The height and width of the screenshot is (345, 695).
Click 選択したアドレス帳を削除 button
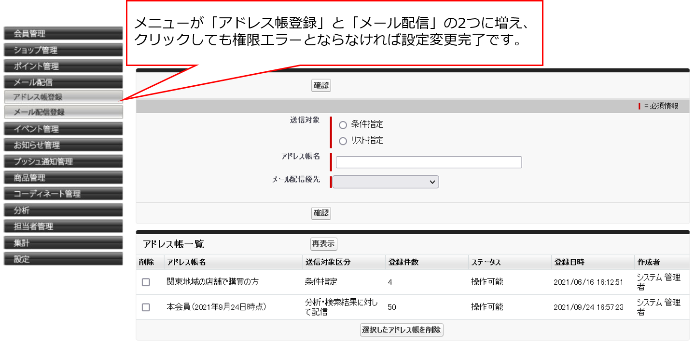click(402, 330)
